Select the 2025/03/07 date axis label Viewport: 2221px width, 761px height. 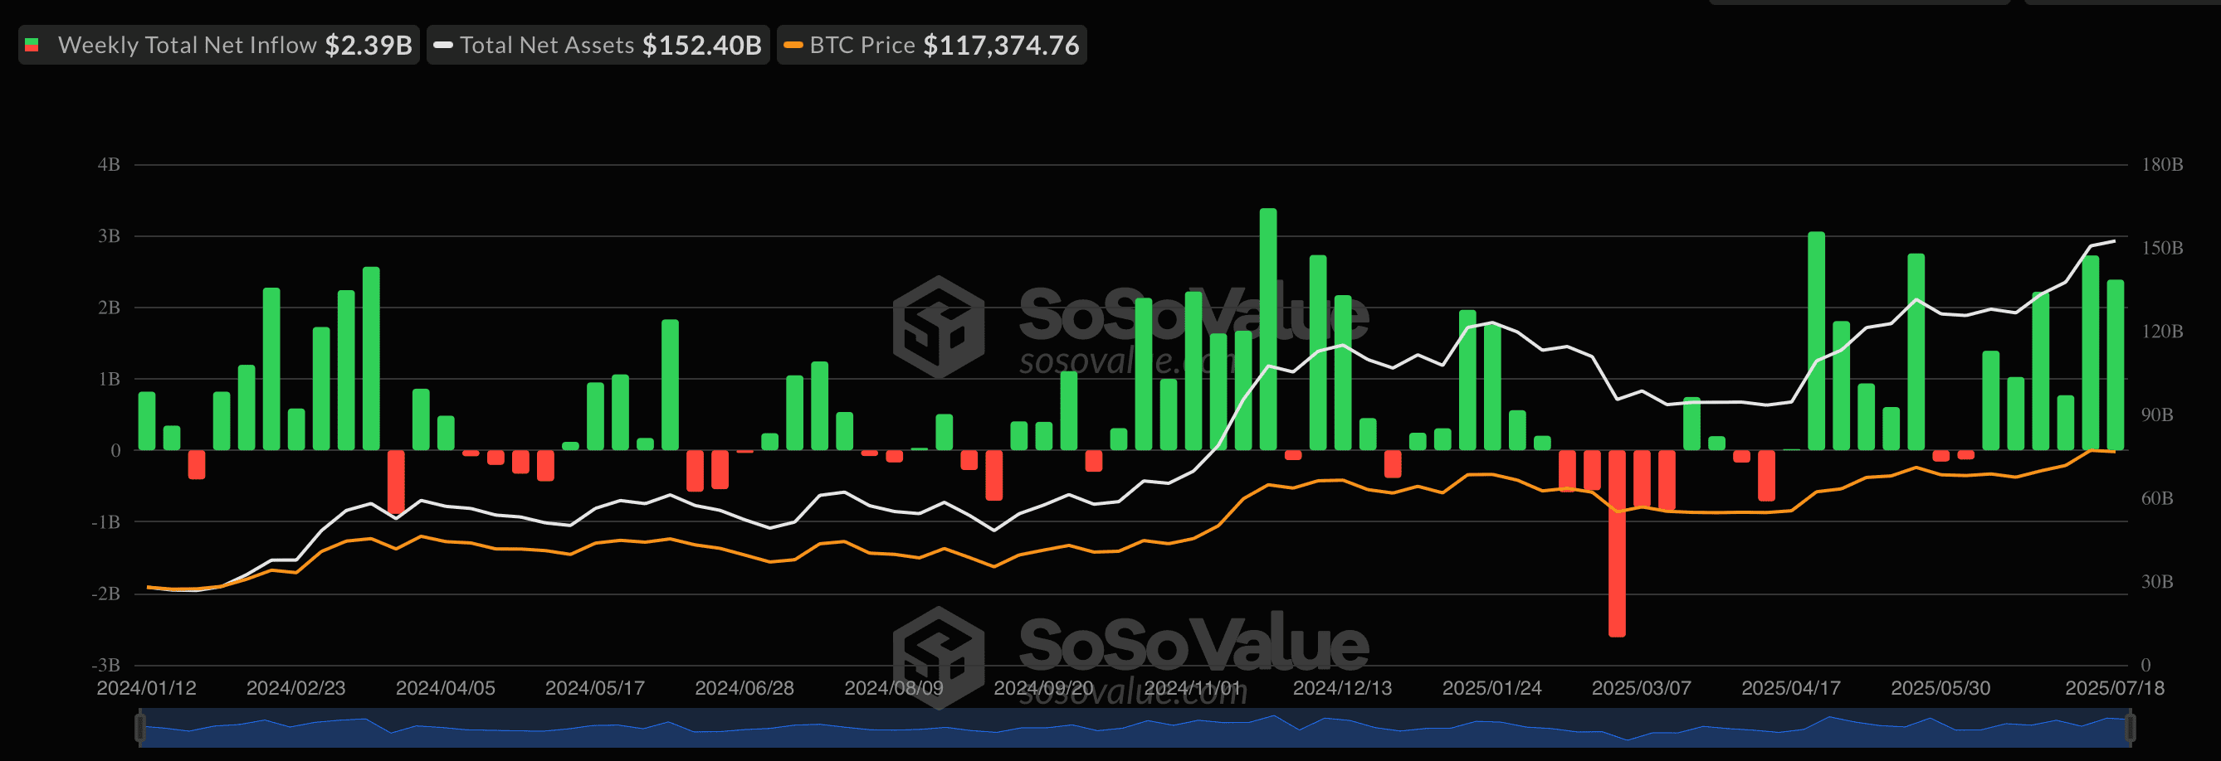click(1642, 688)
